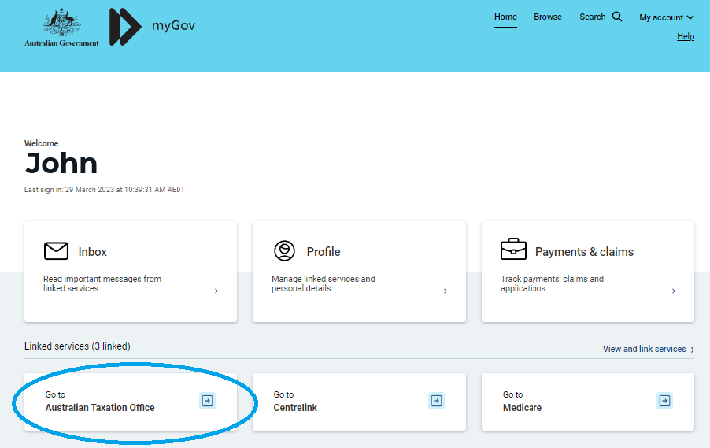The image size is (710, 448).
Task: Click the Payments & claims briefcase icon
Action: tap(513, 250)
